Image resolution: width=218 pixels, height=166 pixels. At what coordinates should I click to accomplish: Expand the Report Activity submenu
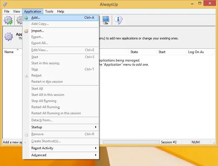click(61, 148)
